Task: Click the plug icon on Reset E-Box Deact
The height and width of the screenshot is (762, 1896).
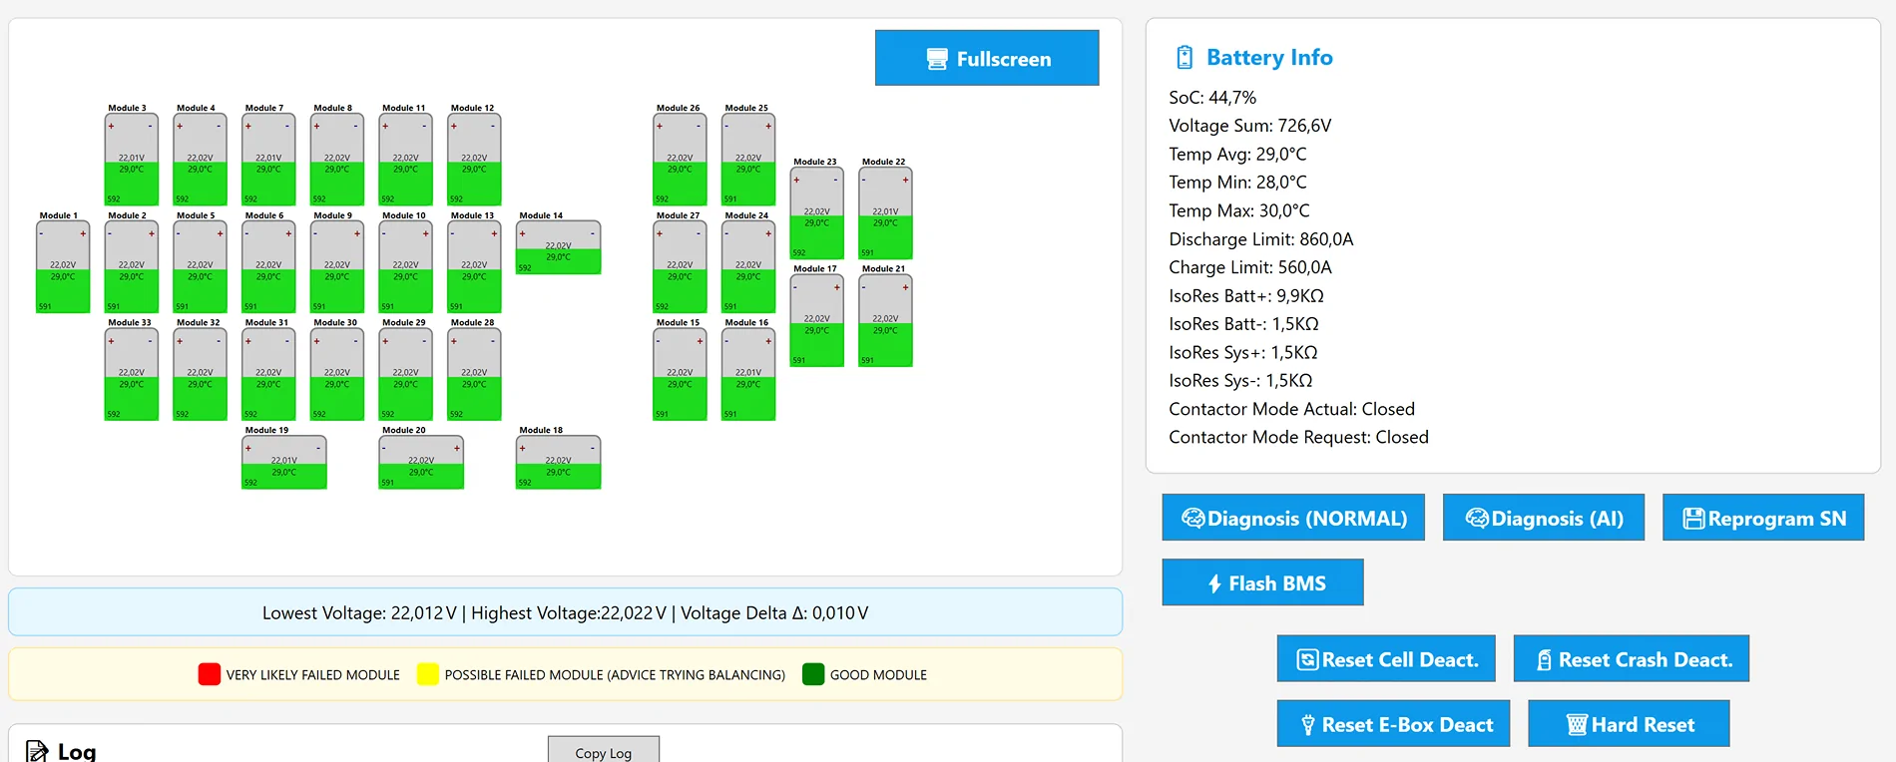Action: pyautogui.click(x=1308, y=725)
